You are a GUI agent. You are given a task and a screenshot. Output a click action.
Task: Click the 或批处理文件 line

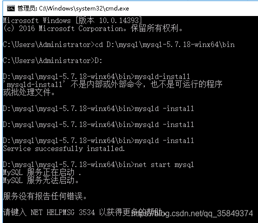click(29, 92)
